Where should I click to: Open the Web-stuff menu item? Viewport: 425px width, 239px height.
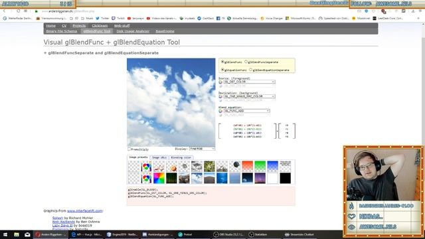[x=122, y=26]
